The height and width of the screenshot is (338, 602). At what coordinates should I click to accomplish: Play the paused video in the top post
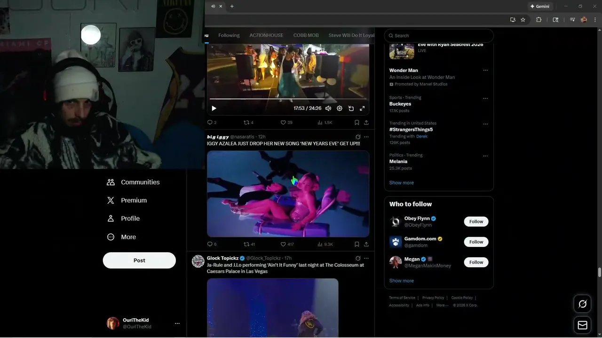(214, 108)
